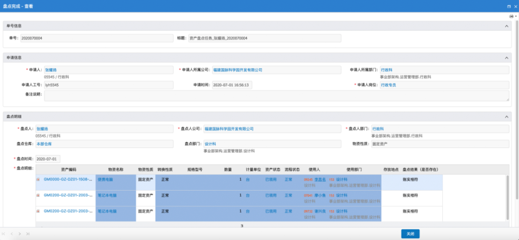Screen dimensions: 519x240
Task: Click 账实相符 result in 廖小鱼's row
Action: [410, 195]
